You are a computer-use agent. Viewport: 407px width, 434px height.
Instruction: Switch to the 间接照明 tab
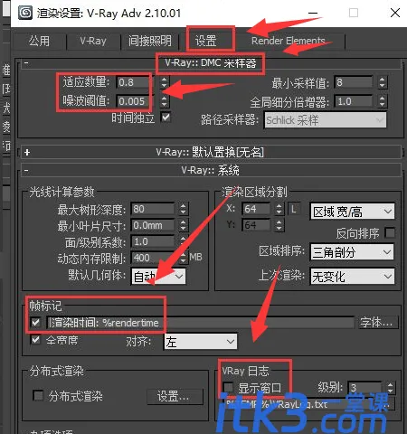[x=150, y=41]
